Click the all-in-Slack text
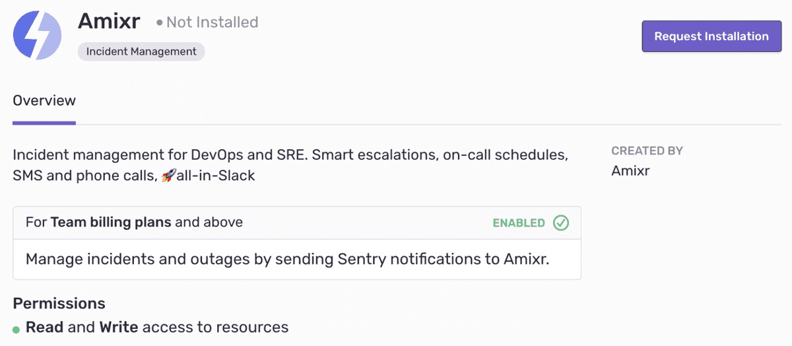 click(215, 176)
